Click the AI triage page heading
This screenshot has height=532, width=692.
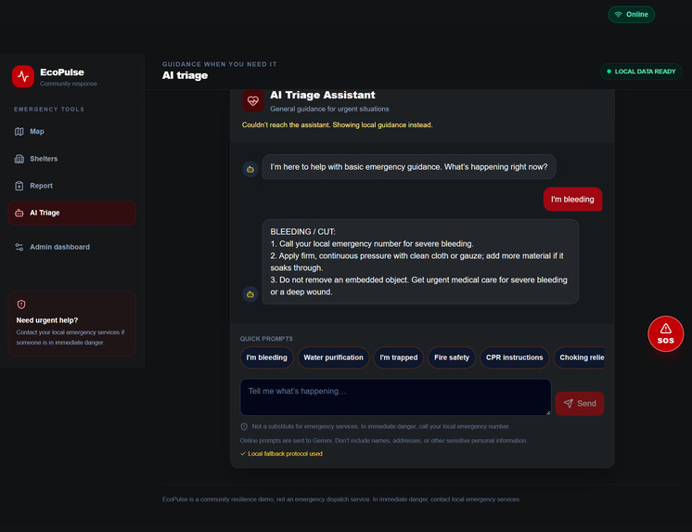tap(185, 75)
